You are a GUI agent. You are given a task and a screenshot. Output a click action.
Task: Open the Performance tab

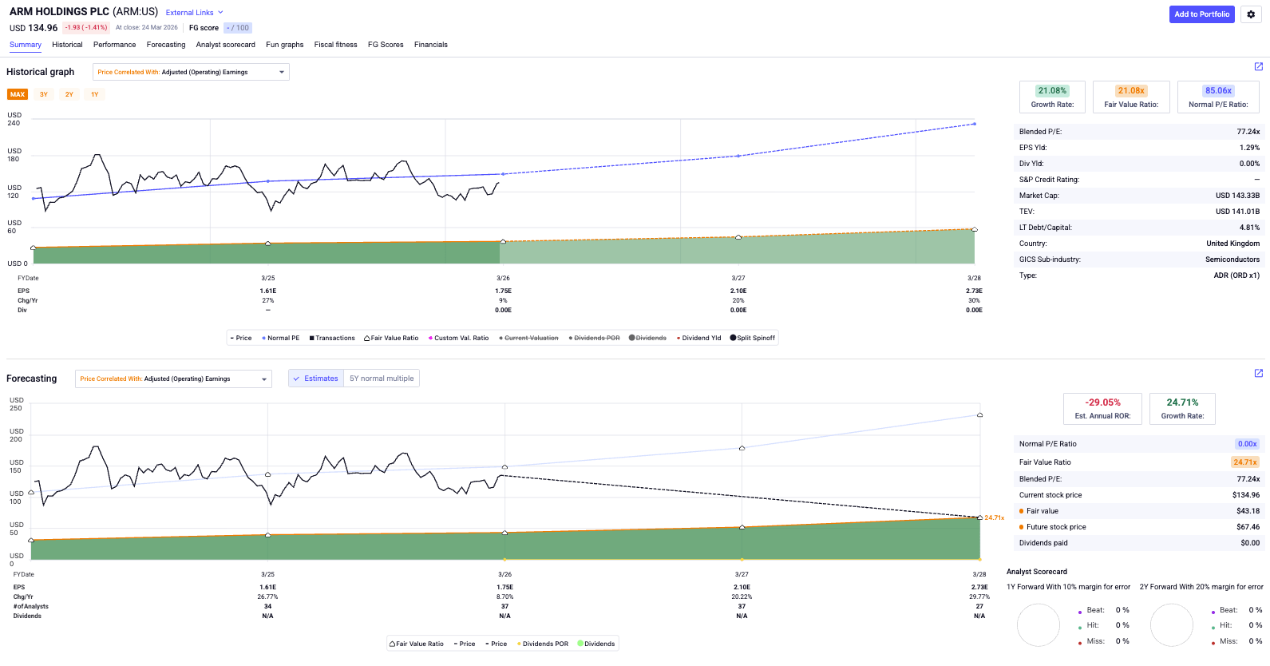pyautogui.click(x=114, y=45)
